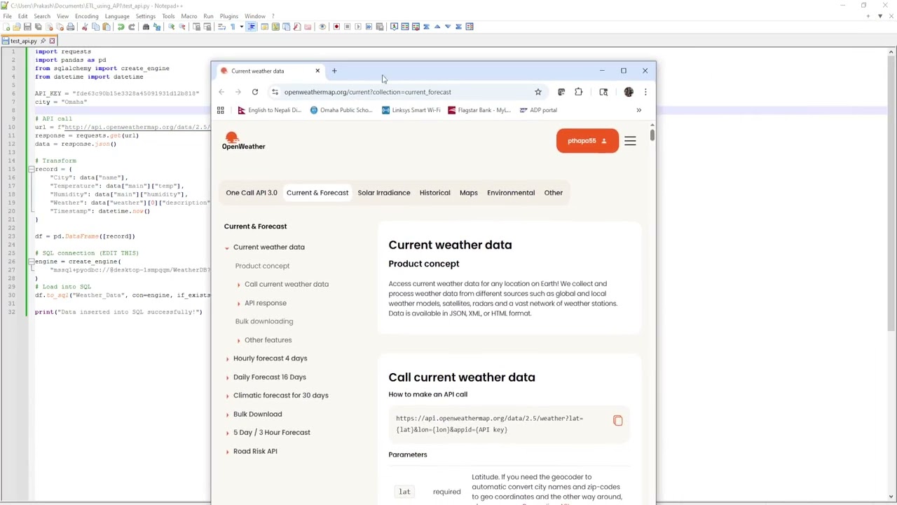This screenshot has height=505, width=897.
Task: Select the Environmental tab
Action: 511,193
